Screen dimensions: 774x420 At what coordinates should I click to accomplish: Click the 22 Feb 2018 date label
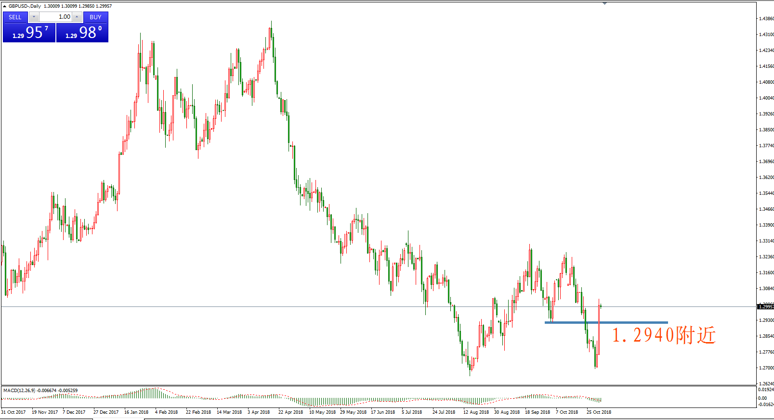point(198,412)
